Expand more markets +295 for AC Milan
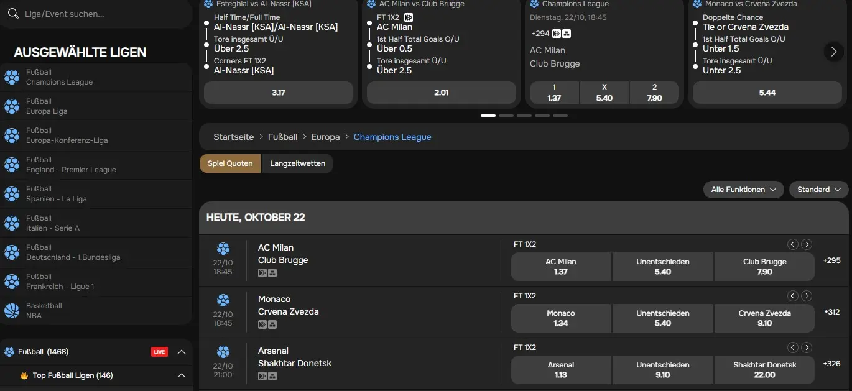This screenshot has height=391, width=852. click(831, 260)
